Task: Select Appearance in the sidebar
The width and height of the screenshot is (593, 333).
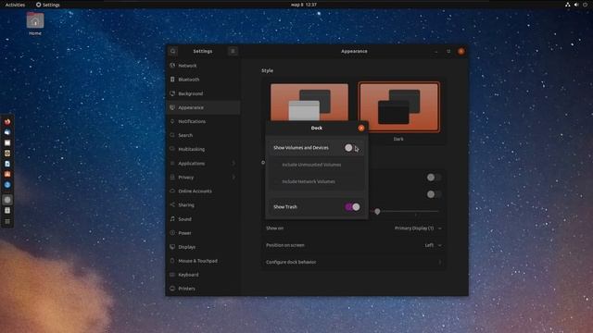Action: pyautogui.click(x=203, y=107)
